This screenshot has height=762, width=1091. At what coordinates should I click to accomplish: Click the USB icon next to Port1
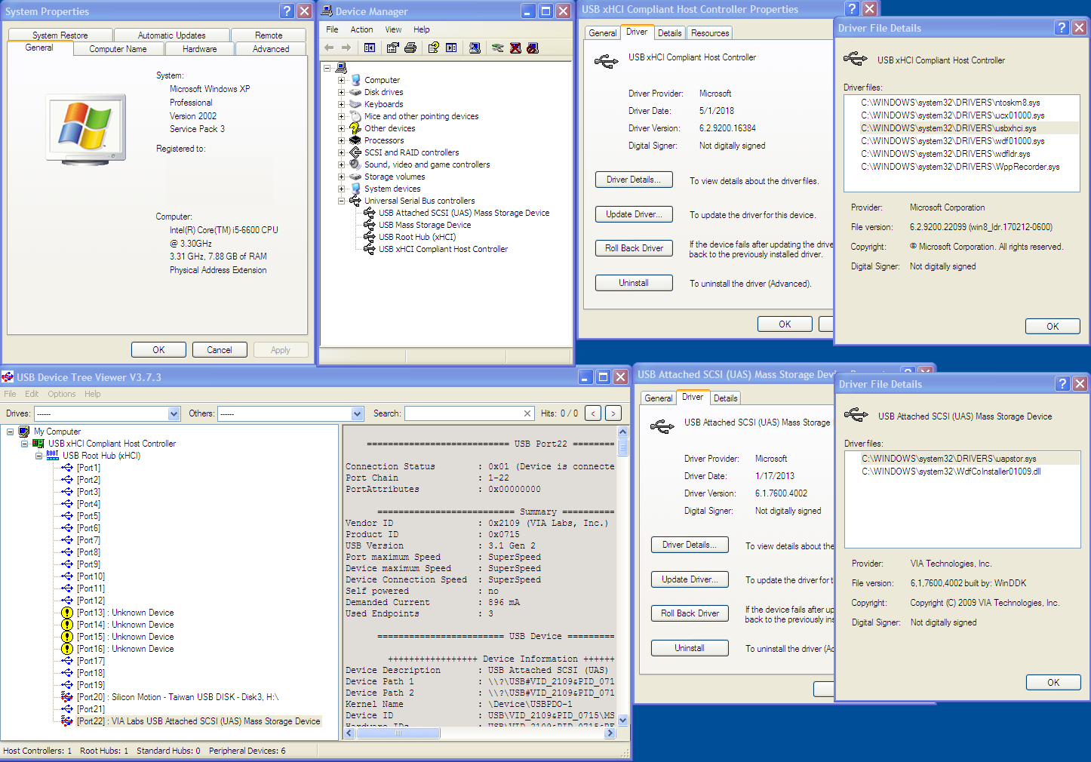pos(67,468)
